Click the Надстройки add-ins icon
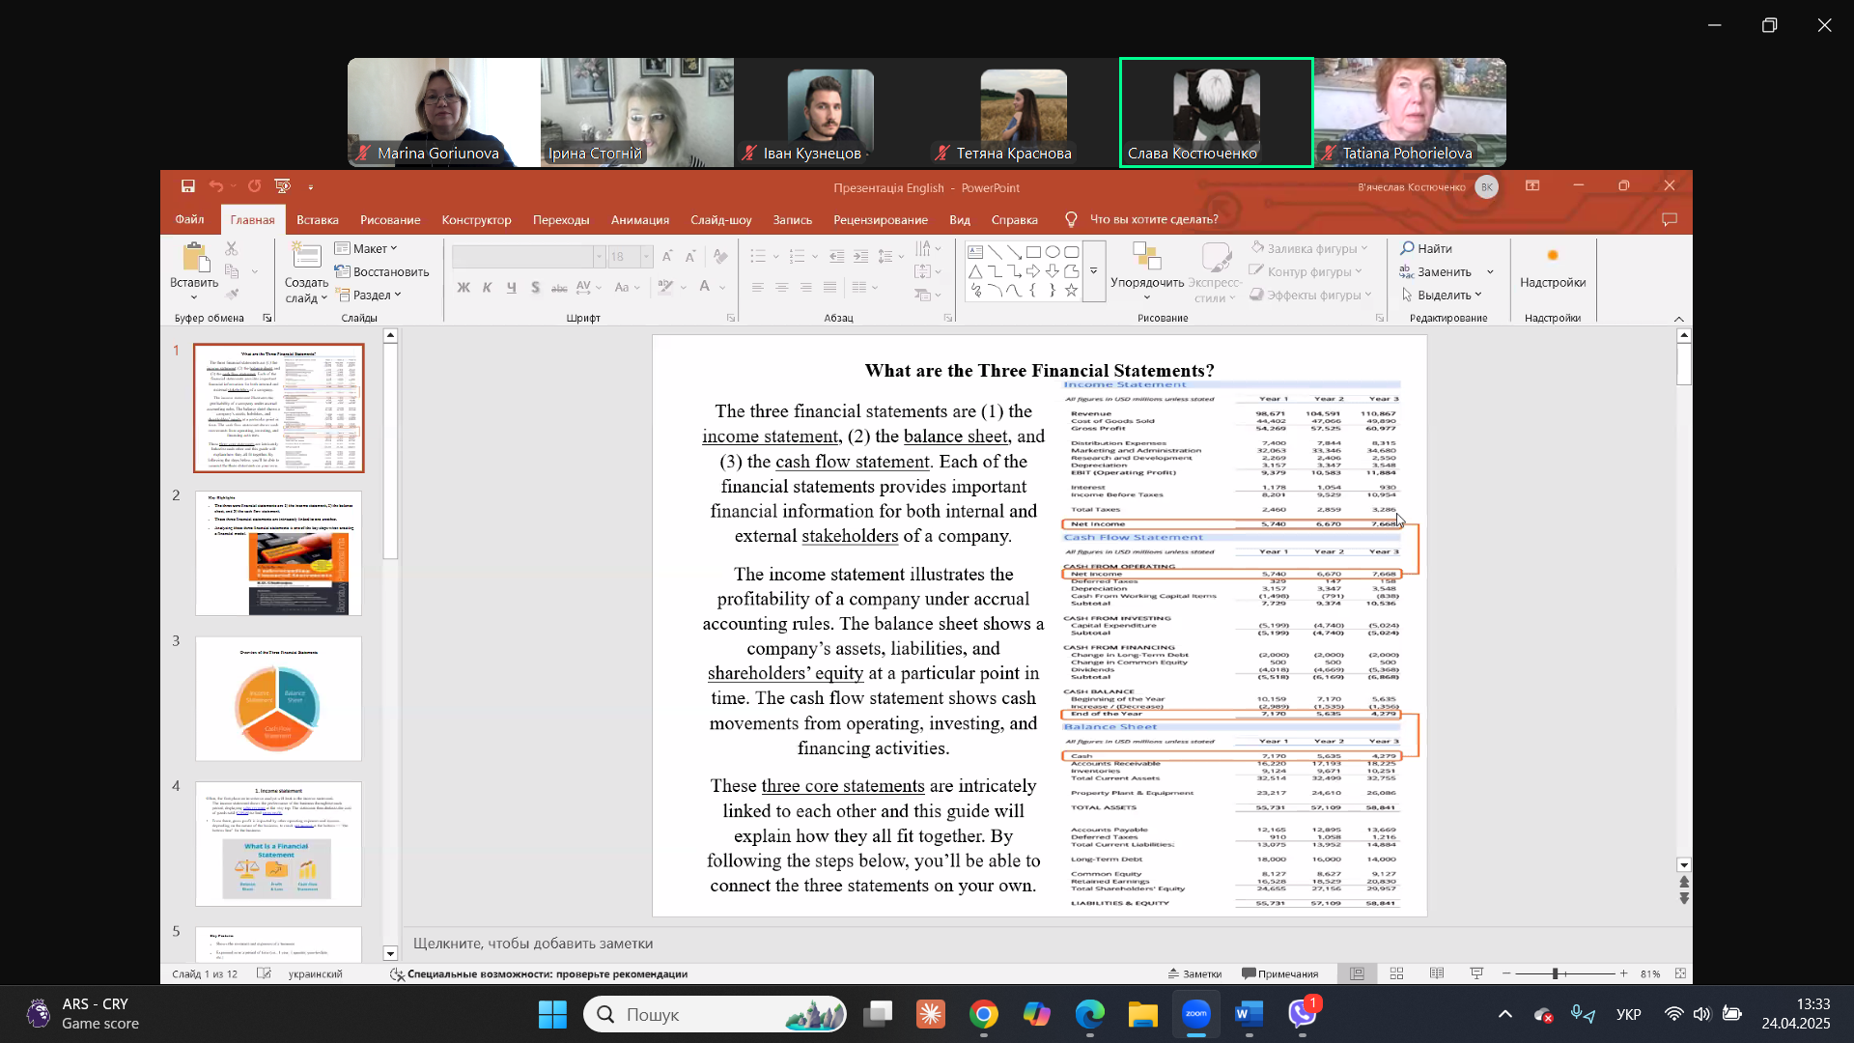 coord(1552,257)
